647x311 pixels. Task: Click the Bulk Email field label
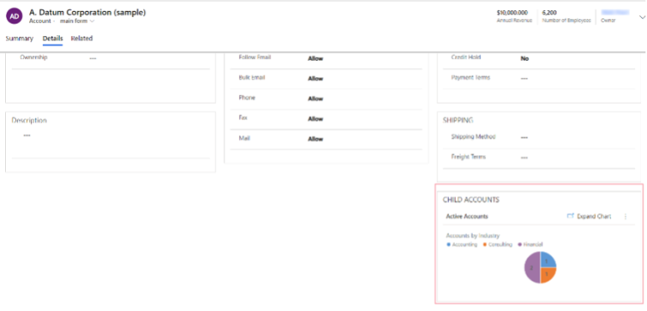252,78
